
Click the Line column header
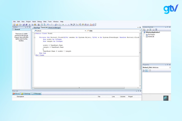(x=113, y=97)
